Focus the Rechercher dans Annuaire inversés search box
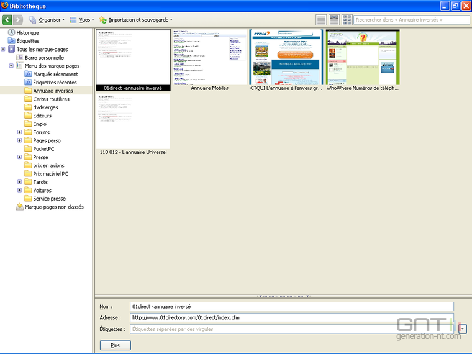The width and height of the screenshot is (472, 354). pyautogui.click(x=412, y=20)
